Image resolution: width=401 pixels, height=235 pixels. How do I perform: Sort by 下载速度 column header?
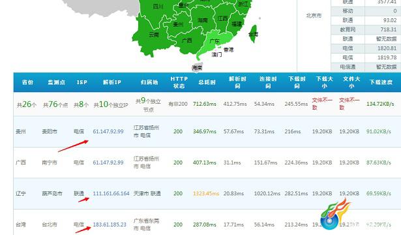pos(381,82)
